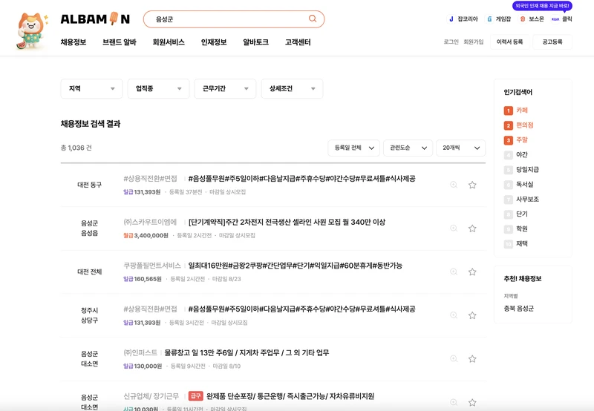The image size is (594, 411).
Task: Select popular keyword 독서실
Action: [525, 184]
